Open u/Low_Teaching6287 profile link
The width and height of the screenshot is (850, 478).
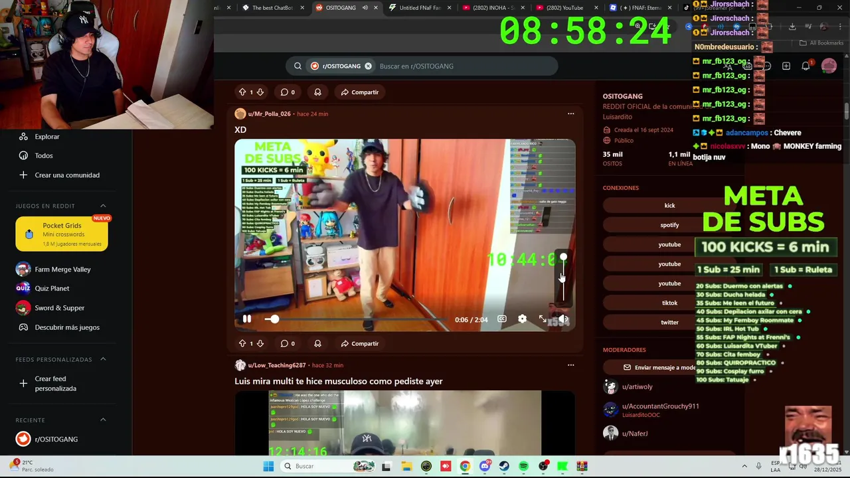pyautogui.click(x=277, y=365)
